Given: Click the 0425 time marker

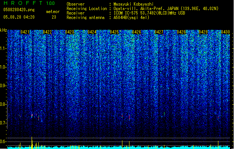Looking at the screenshot, I should (114, 32).
